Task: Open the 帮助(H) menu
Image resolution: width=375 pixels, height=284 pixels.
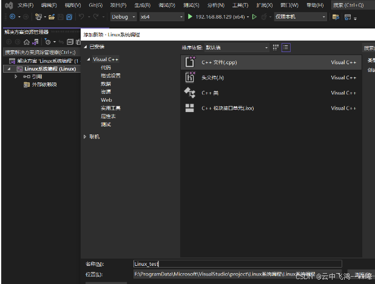Action: click(315, 5)
